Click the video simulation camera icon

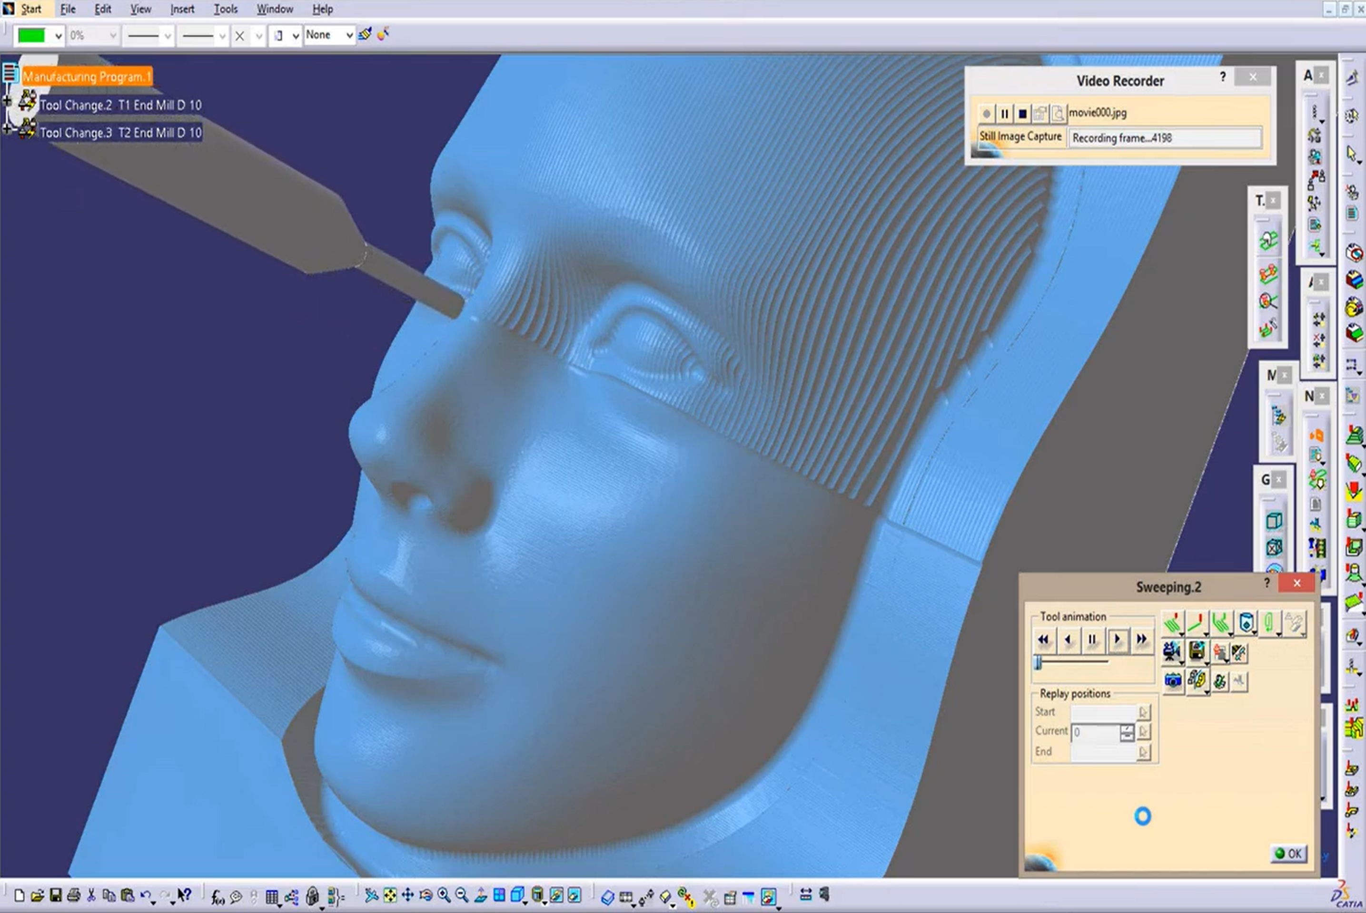click(1171, 651)
